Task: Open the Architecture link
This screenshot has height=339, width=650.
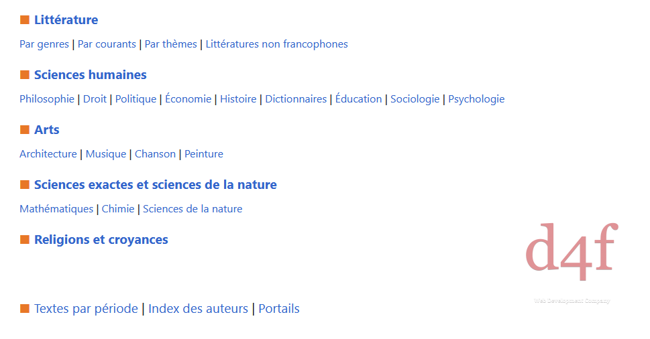Action: click(x=48, y=154)
